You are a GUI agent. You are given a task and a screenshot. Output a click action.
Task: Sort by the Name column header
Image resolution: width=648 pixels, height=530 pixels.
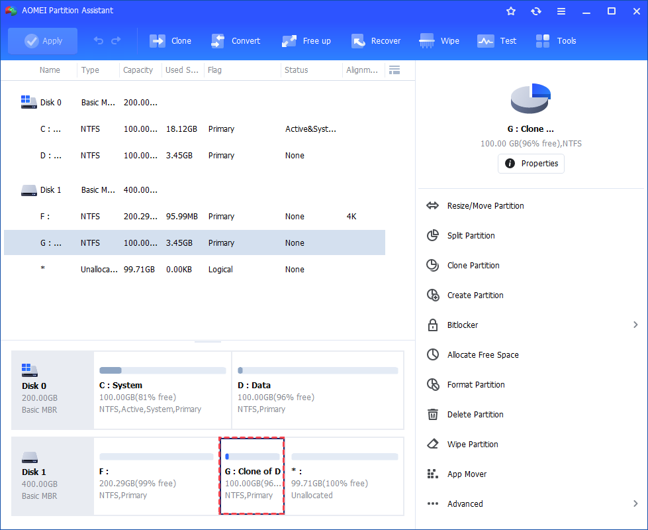(x=50, y=70)
